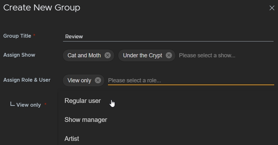Choose Show manager from the role list
The image size is (278, 145).
pyautogui.click(x=86, y=120)
